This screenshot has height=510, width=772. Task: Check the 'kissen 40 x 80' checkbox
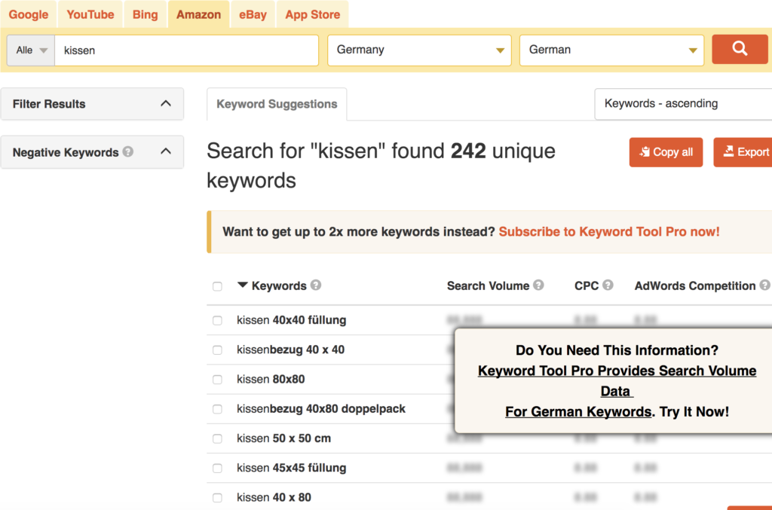(217, 498)
